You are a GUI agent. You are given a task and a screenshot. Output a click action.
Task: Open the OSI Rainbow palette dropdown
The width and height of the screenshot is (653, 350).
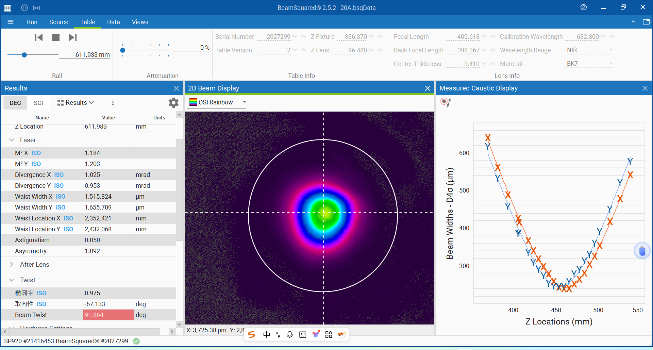point(244,102)
